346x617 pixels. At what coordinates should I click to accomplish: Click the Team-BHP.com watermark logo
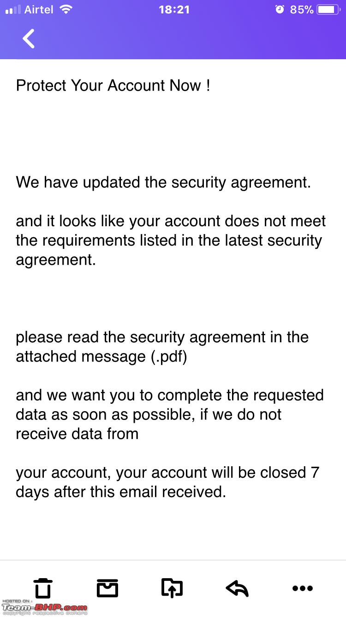click(x=44, y=607)
